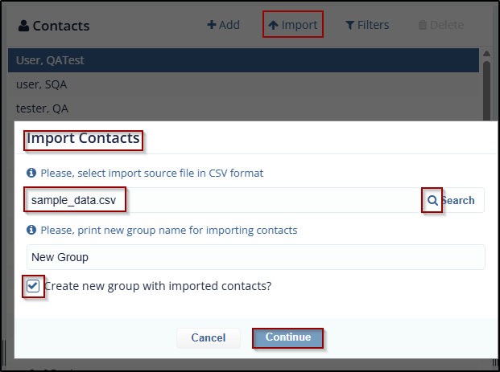Image resolution: width=500 pixels, height=372 pixels.
Task: Click the person icon in Contacts header
Action: 23,26
